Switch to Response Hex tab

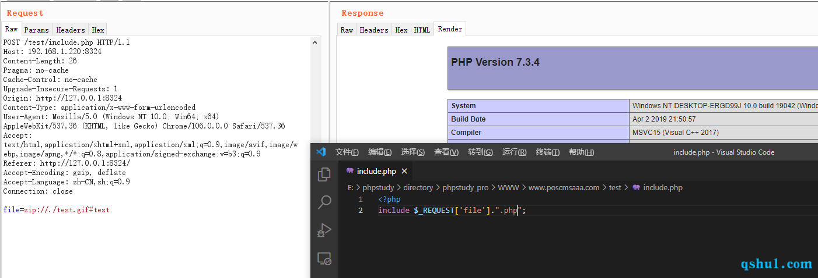coord(401,30)
